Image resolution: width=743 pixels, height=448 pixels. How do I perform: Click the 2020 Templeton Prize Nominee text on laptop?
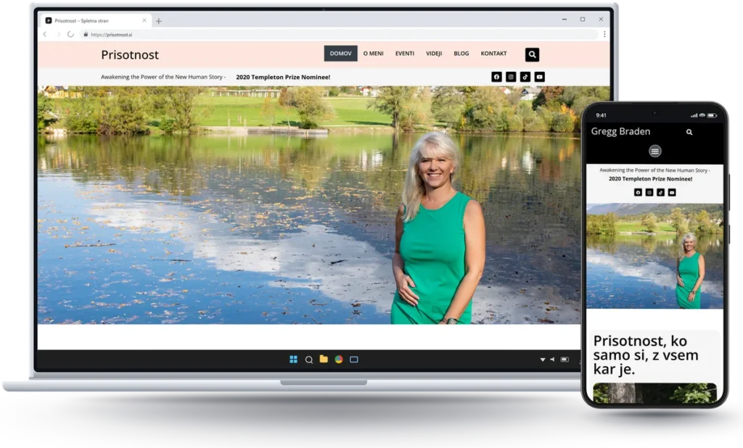[283, 77]
